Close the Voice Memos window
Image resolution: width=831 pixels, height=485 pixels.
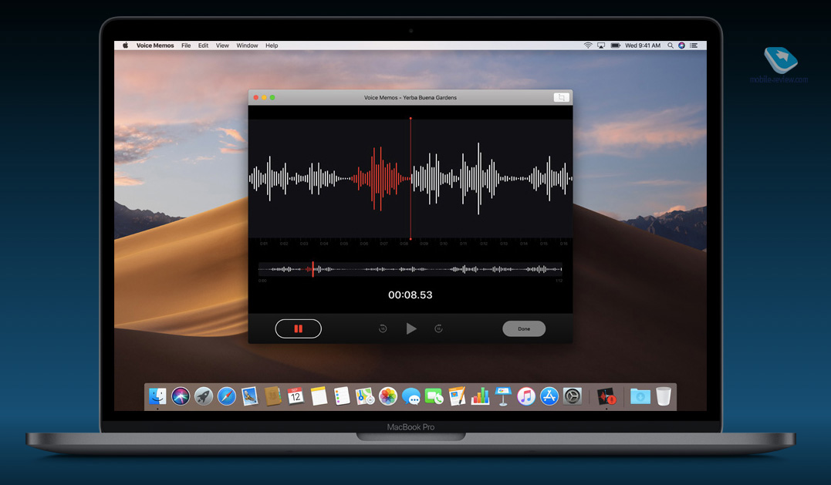pyautogui.click(x=256, y=97)
